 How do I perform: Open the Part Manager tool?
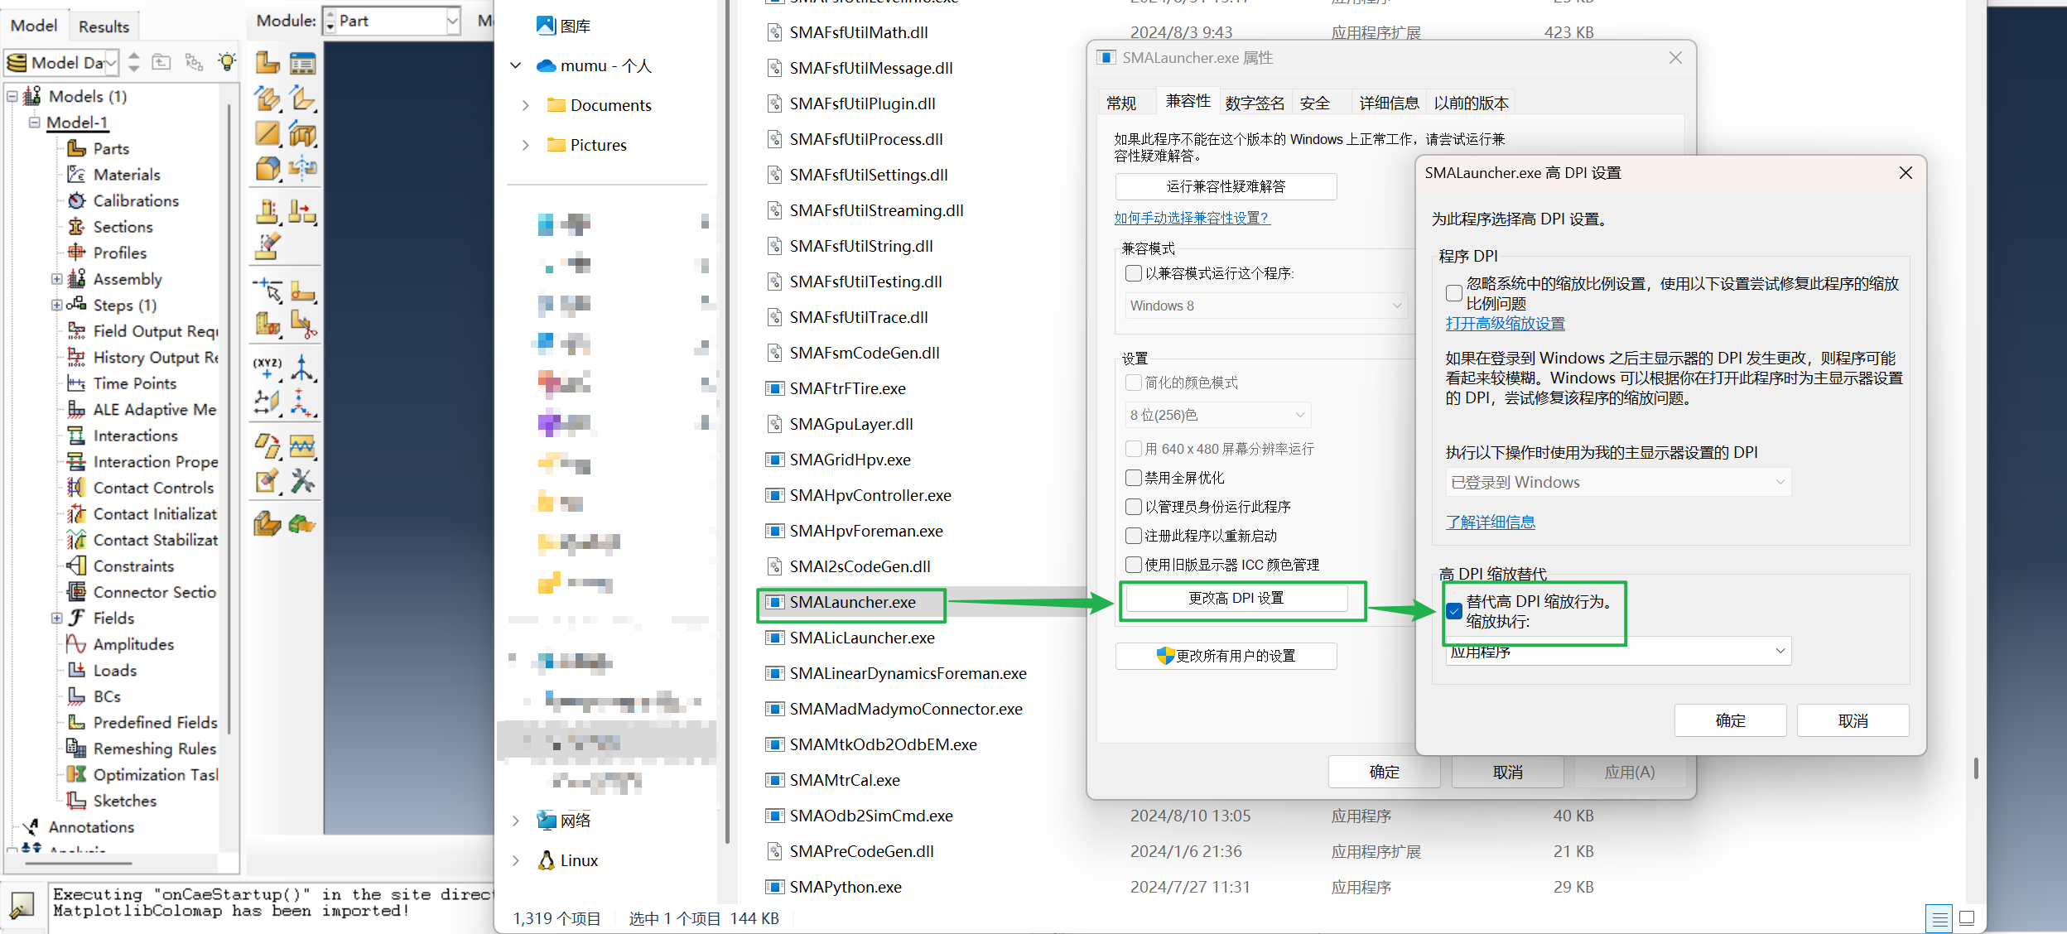[303, 63]
